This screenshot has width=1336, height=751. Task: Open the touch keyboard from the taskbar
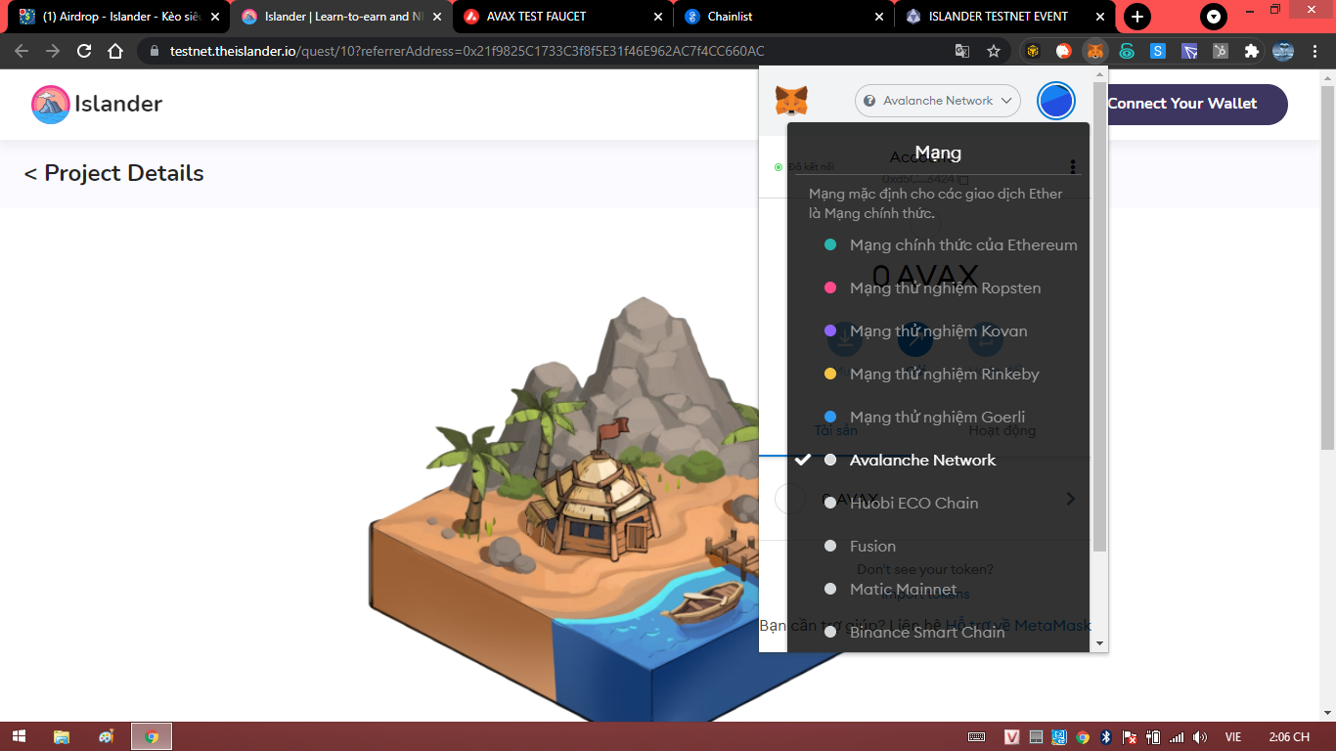coord(976,736)
